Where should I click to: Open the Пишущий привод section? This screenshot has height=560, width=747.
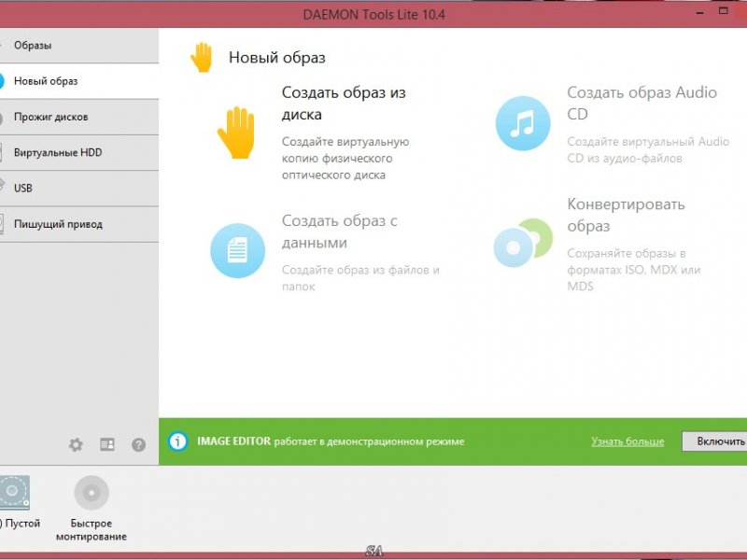click(79, 224)
